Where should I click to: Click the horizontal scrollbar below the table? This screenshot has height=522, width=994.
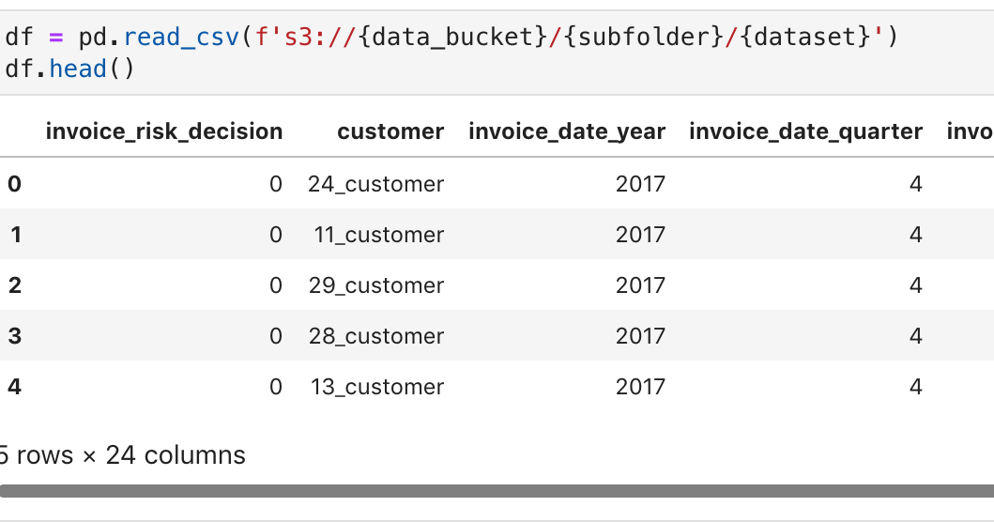497,491
